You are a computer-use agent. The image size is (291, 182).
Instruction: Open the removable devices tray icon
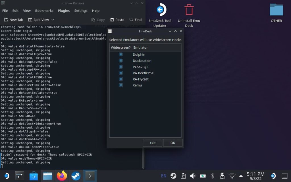pyautogui.click(x=222, y=176)
